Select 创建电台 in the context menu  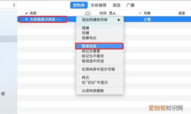pos(89,38)
